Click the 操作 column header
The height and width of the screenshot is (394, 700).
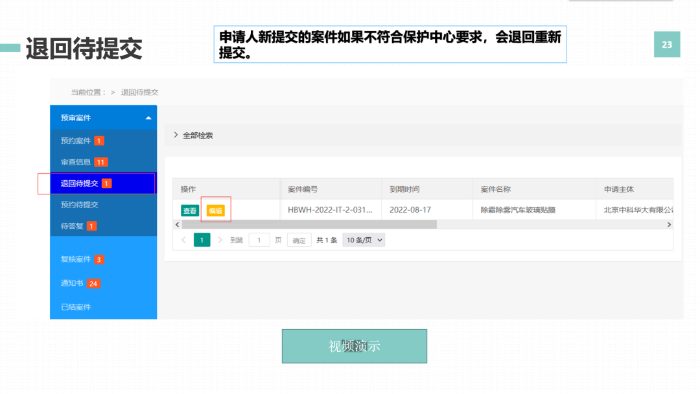(x=188, y=189)
